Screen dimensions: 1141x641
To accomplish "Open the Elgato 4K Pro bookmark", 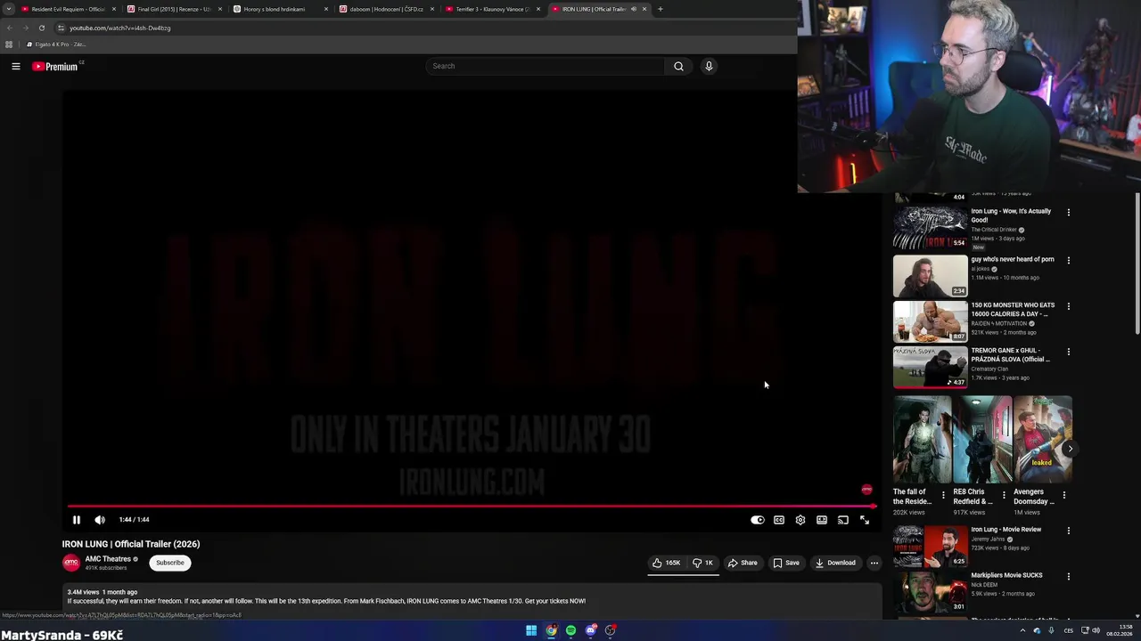I will (56, 45).
